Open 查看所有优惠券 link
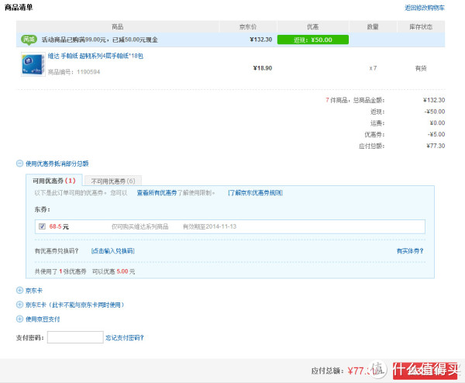This screenshot has height=383, width=465. (x=157, y=193)
